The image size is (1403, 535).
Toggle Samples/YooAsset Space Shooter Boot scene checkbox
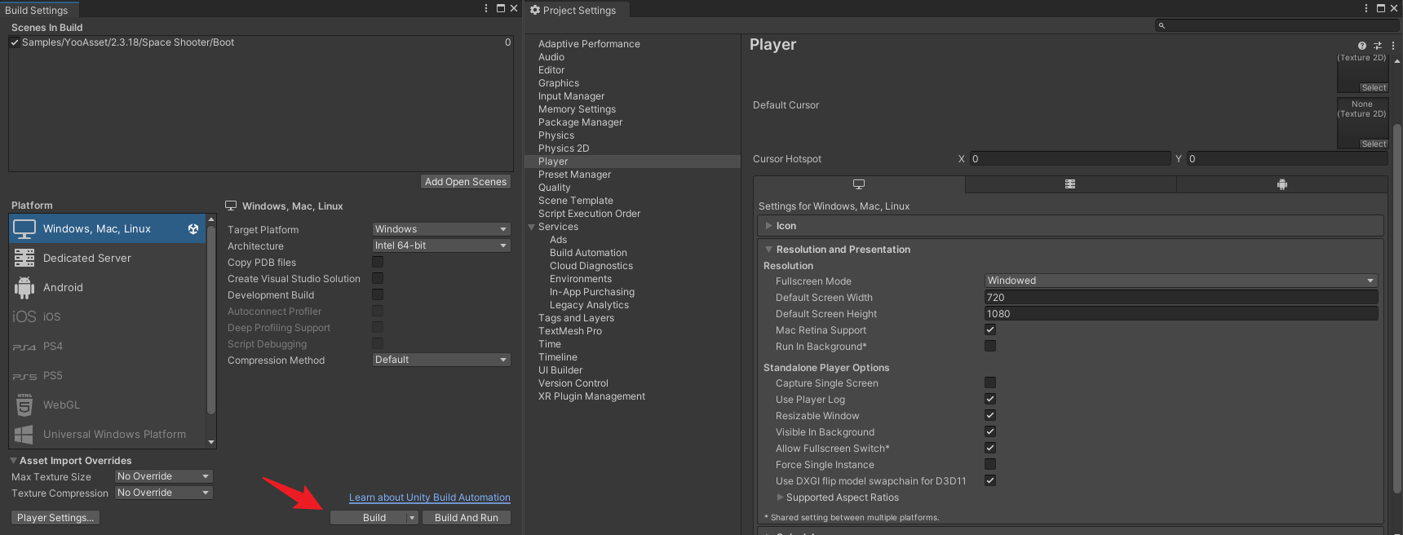pos(15,42)
